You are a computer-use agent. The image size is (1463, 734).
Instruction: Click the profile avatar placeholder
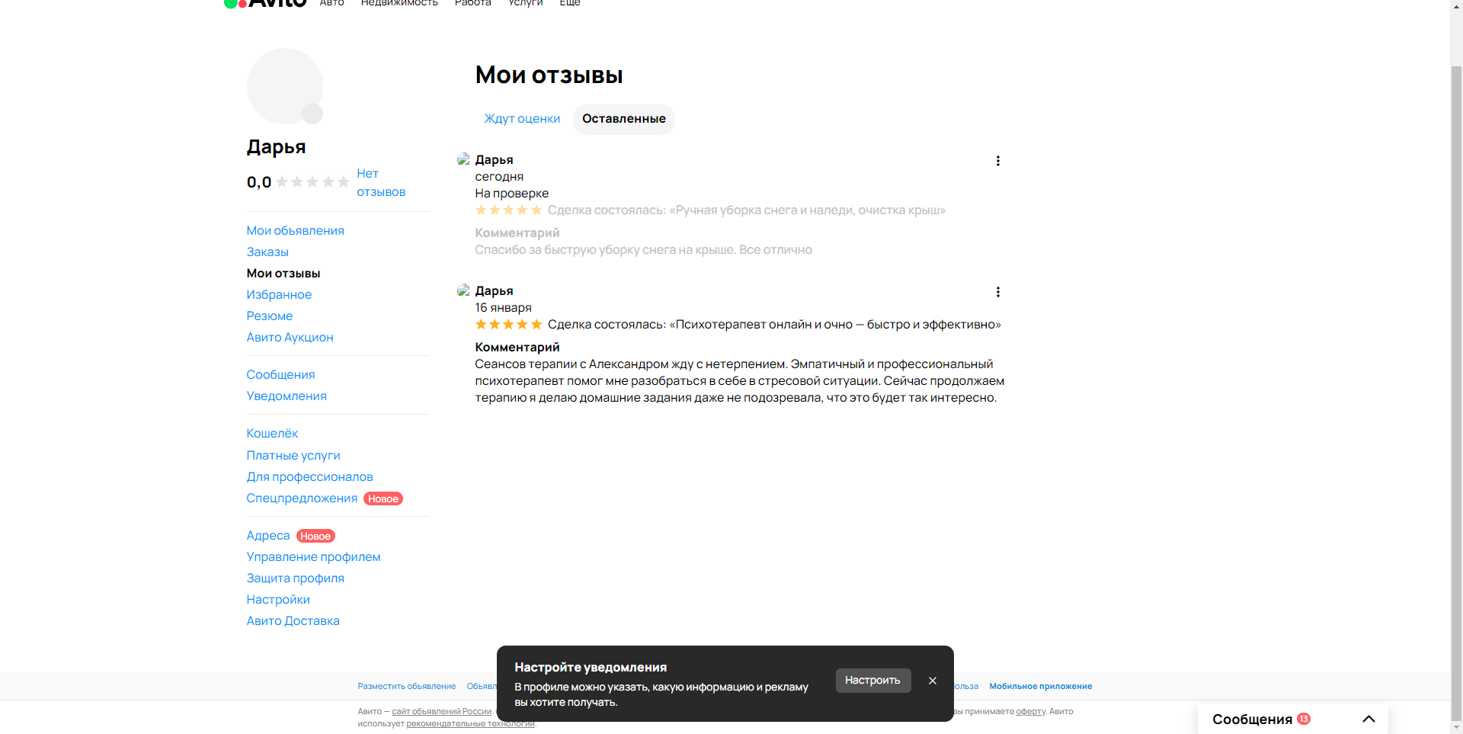[284, 86]
